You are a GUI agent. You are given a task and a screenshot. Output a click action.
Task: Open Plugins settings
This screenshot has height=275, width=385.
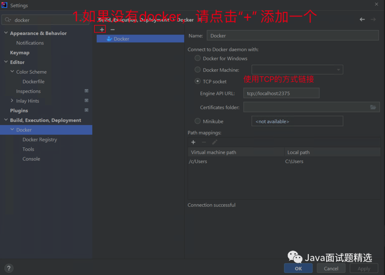point(19,110)
